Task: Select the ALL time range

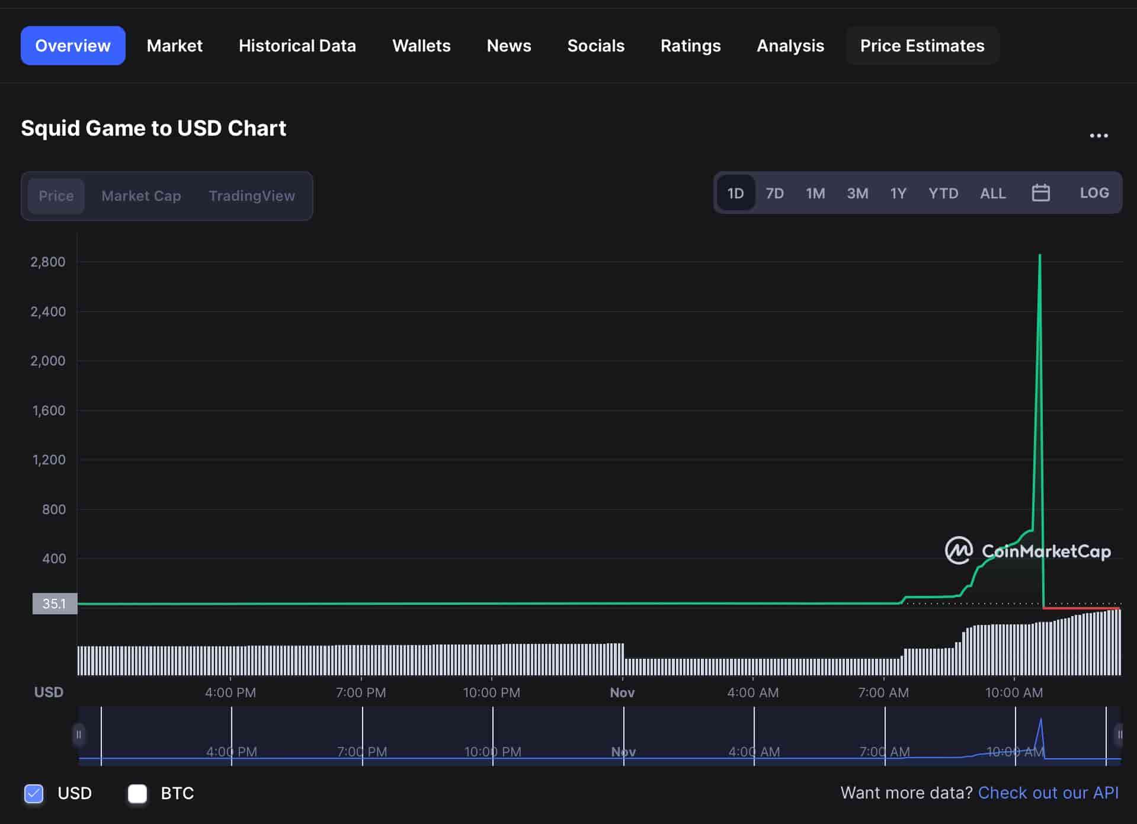Action: (992, 193)
